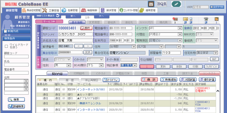
Task: Run 次回試算 calculation
Action: click(188, 80)
